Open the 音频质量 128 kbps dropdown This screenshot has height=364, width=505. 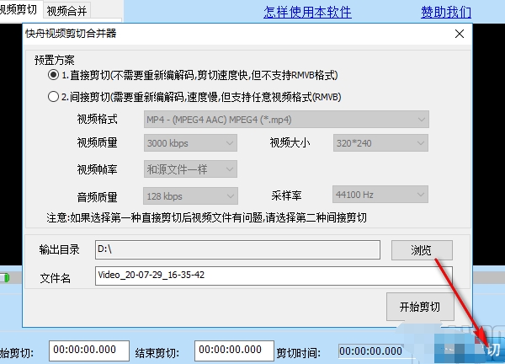click(190, 195)
